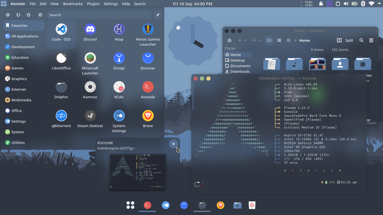Open Konsole's Plugins menu
The image size is (383, 215).
[x=93, y=4]
